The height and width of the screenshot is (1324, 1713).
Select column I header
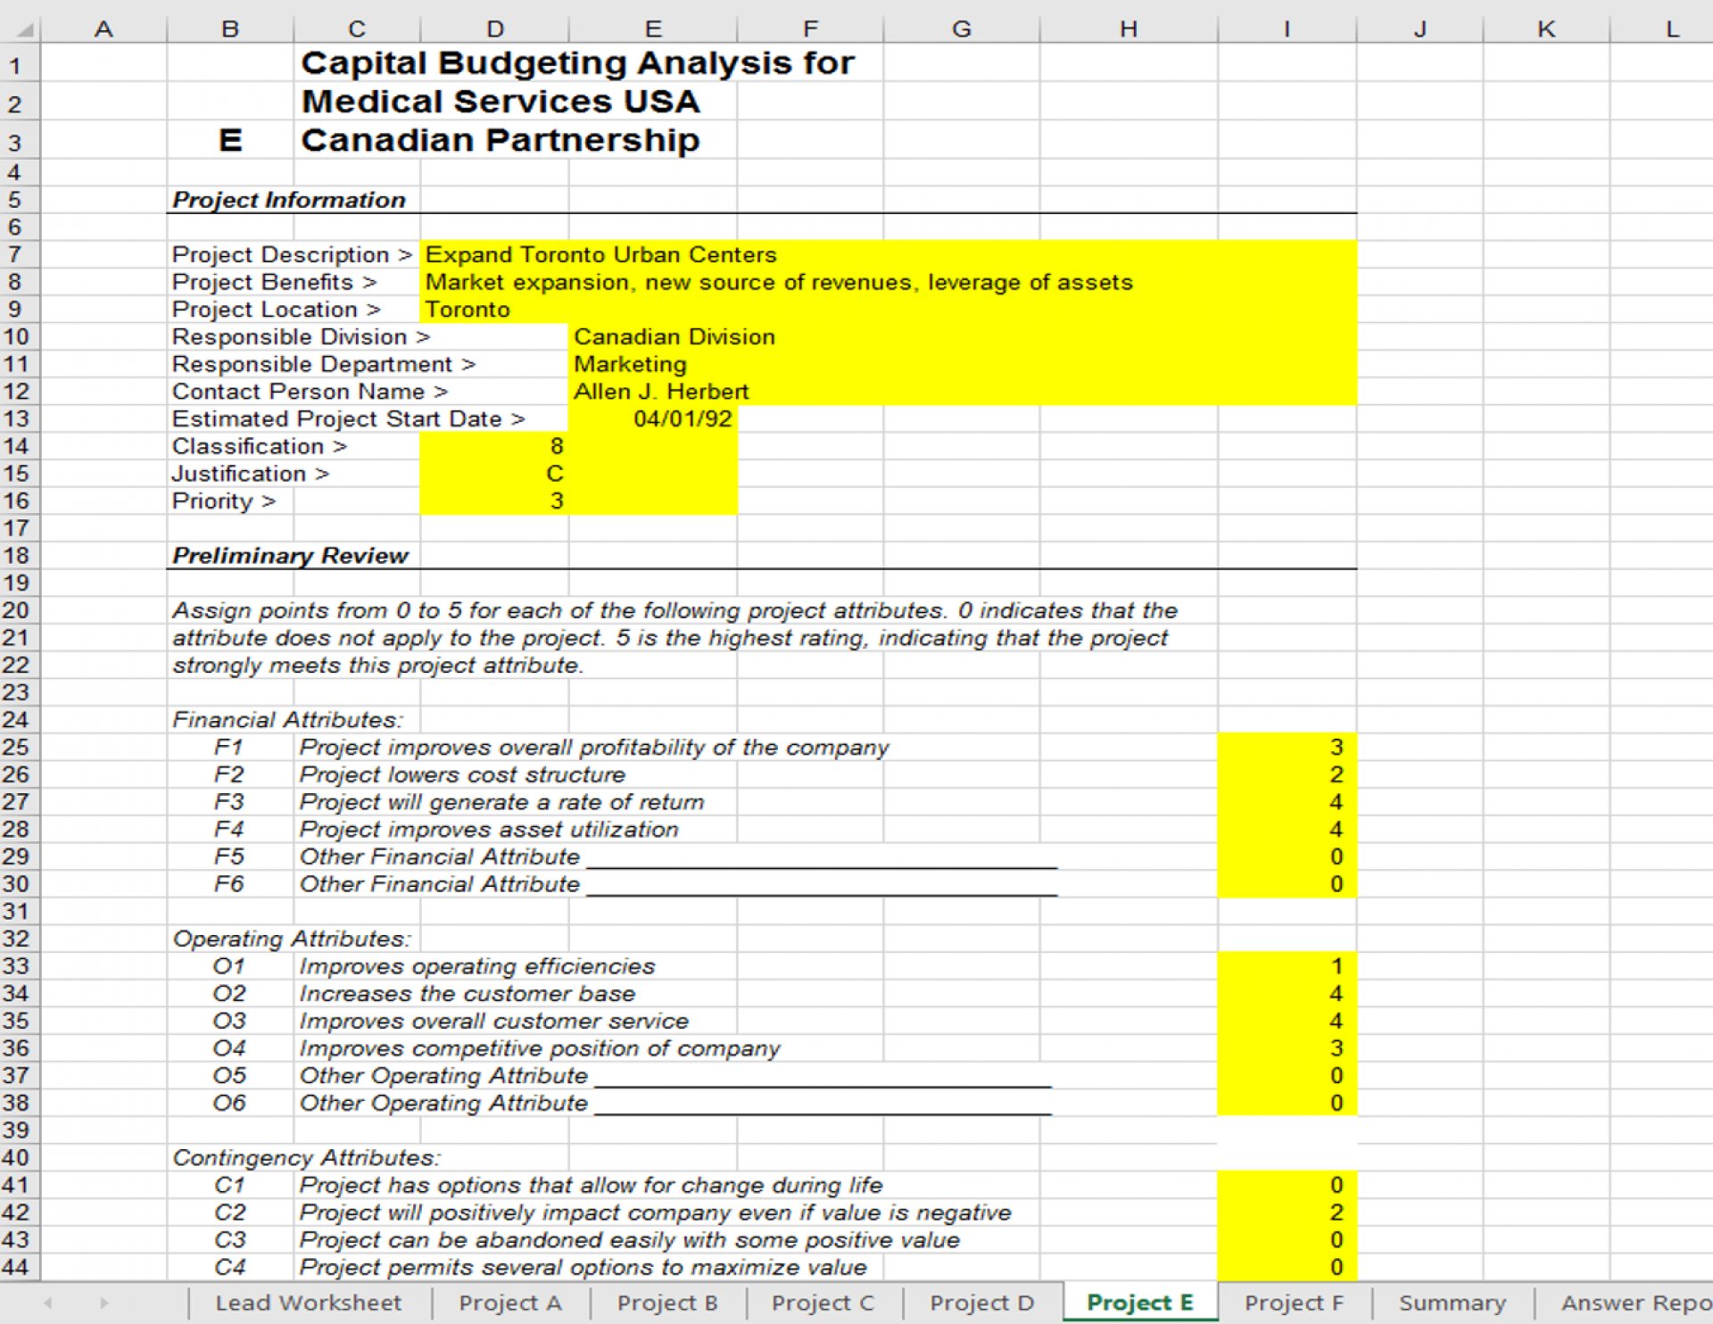tap(1287, 29)
